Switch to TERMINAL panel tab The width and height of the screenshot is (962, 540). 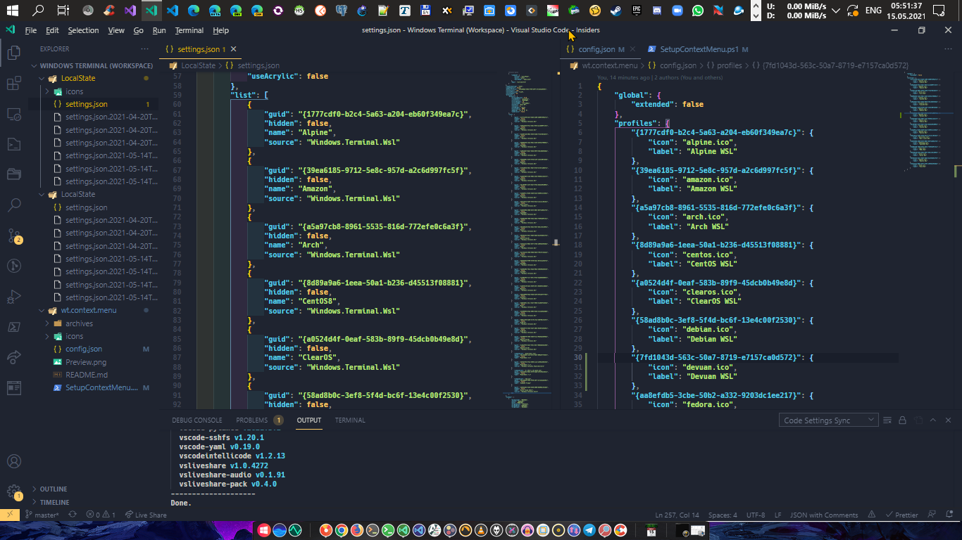[350, 420]
